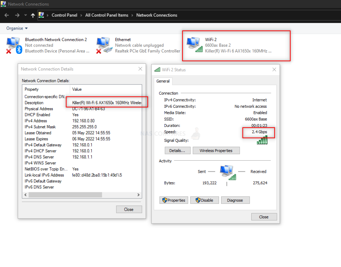Select the IPv6 DNS Server row
341x267 pixels.
pyautogui.click(x=83, y=187)
